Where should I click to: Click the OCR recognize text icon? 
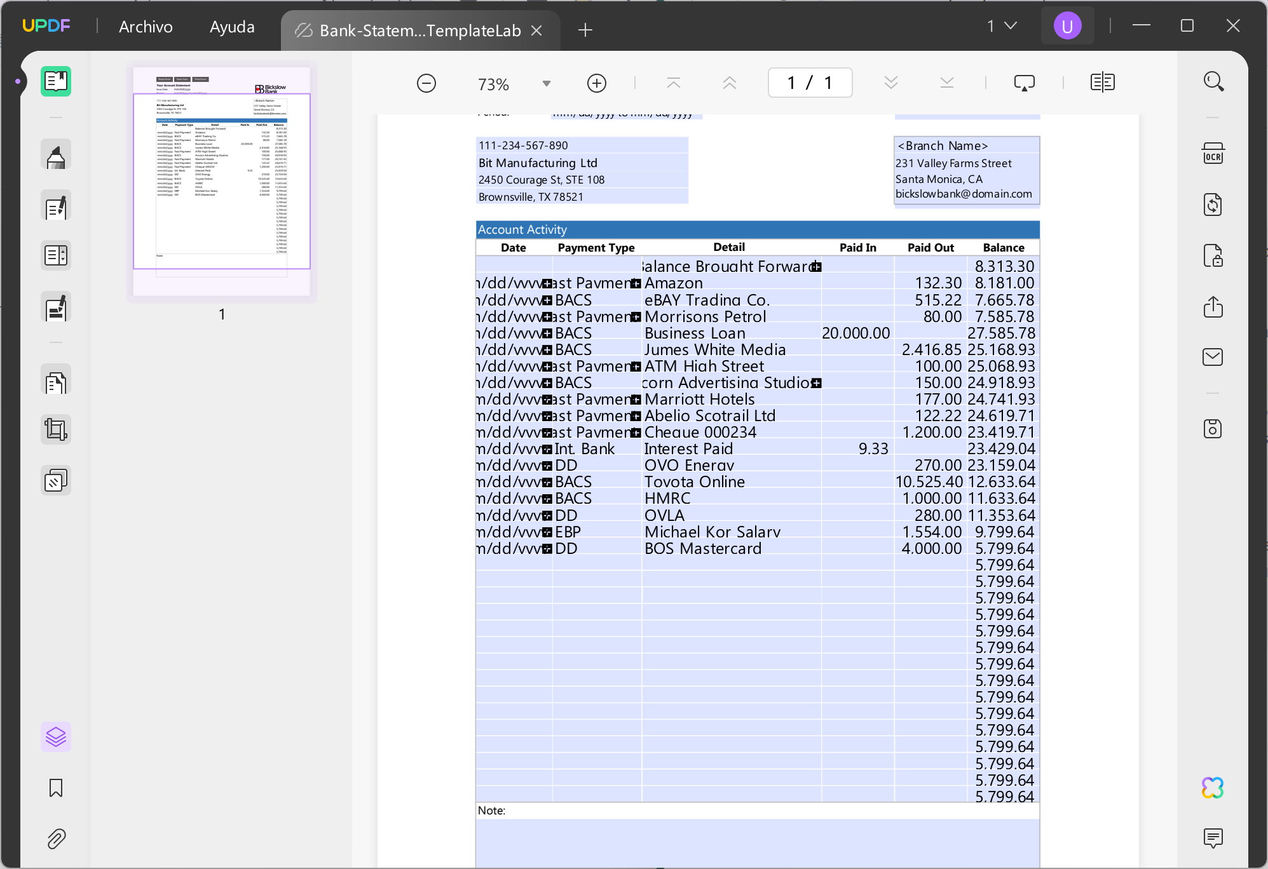[x=1213, y=154]
